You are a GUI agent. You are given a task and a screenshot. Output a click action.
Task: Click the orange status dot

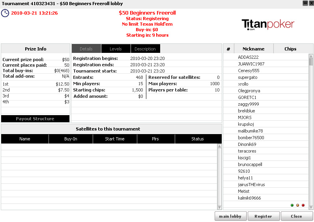[x=297, y=205]
